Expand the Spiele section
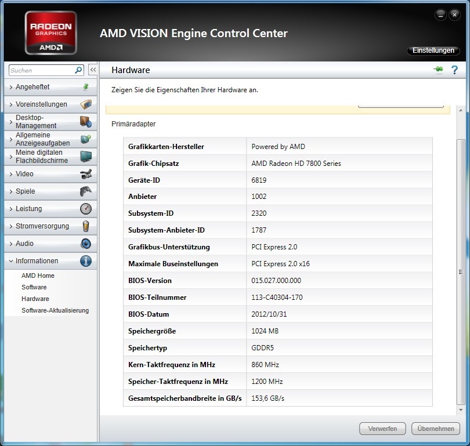 pyautogui.click(x=50, y=191)
